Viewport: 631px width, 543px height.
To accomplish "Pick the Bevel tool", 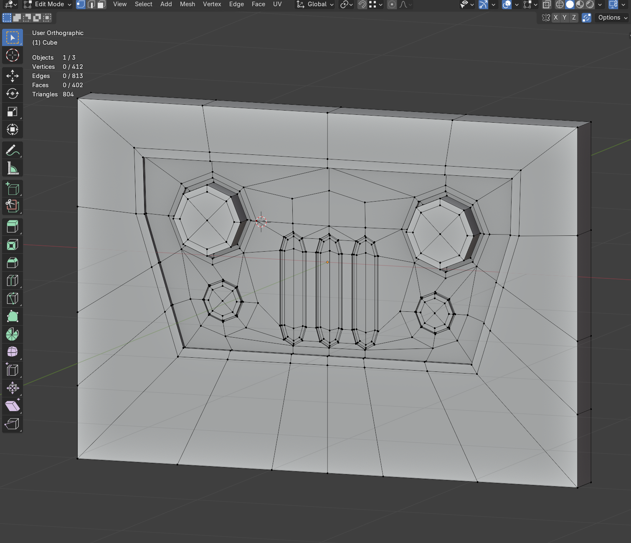I will [x=13, y=263].
